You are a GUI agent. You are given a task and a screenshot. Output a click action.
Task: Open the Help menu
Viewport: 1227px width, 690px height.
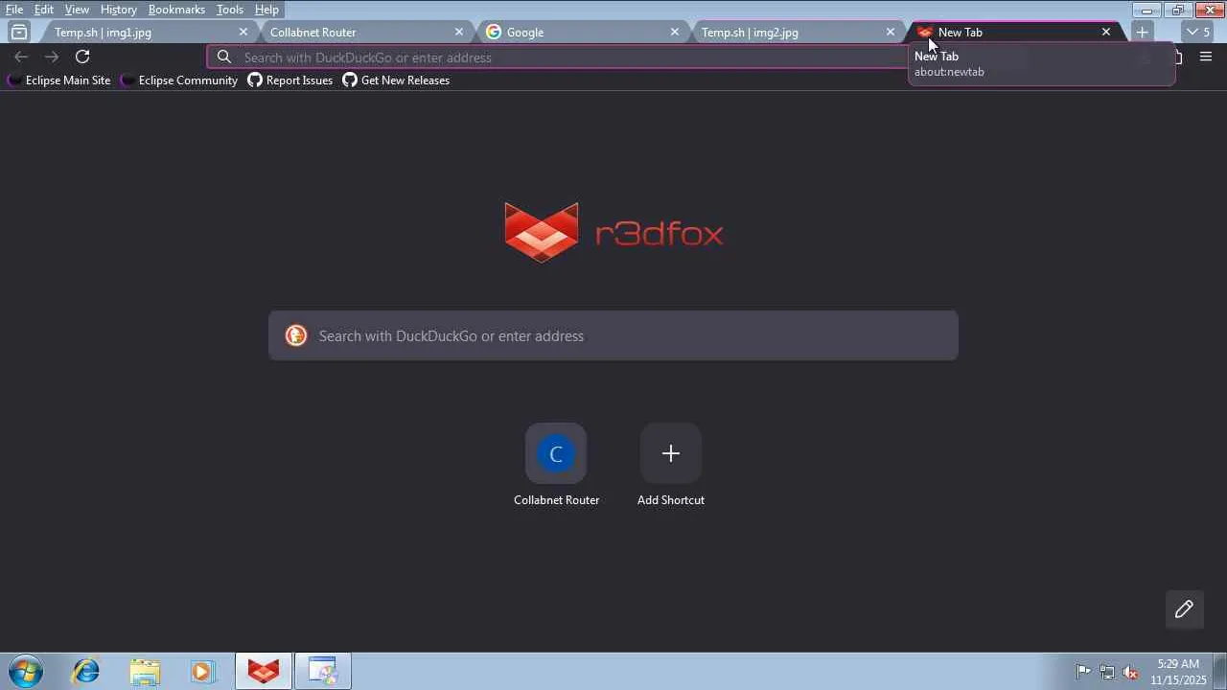click(x=266, y=10)
